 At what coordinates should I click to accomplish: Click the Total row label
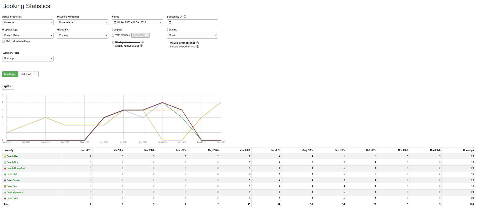pos(6,204)
